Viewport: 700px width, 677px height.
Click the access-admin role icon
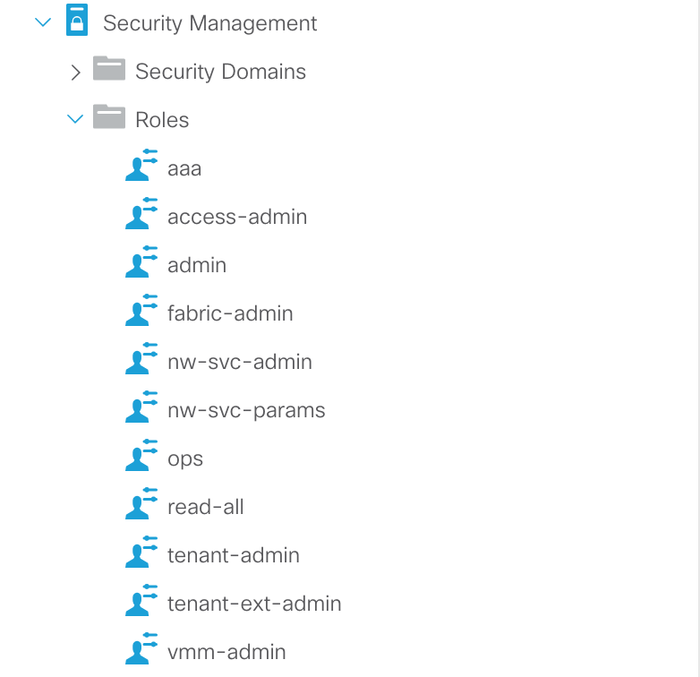[x=141, y=216]
